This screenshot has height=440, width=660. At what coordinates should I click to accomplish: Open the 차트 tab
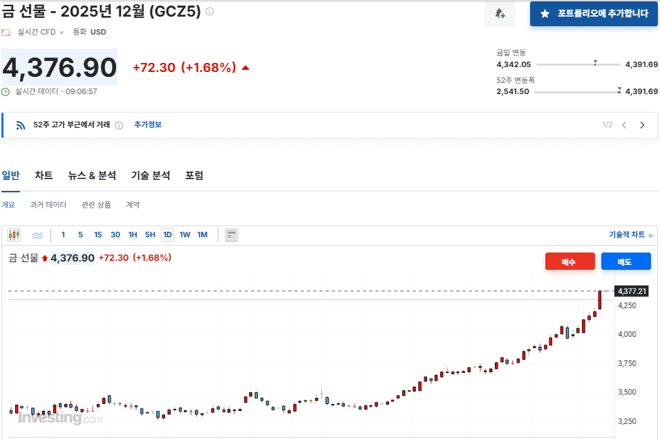pos(44,176)
